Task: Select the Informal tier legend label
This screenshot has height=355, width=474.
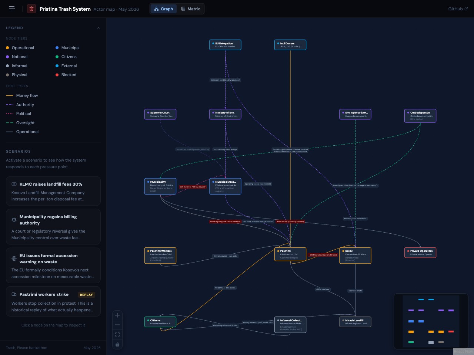Action: click(x=20, y=66)
